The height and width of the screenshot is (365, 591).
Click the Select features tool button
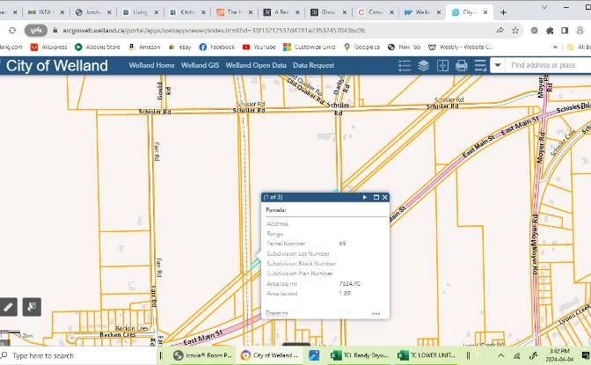pyautogui.click(x=32, y=307)
